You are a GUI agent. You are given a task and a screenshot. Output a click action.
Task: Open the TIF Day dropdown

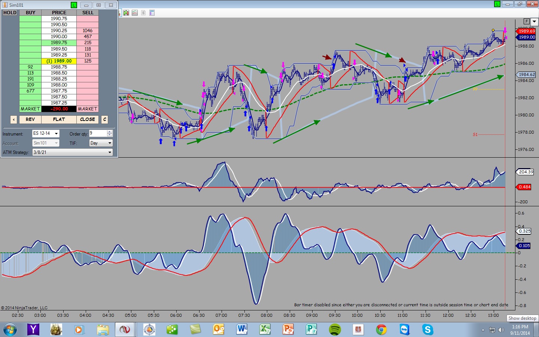pyautogui.click(x=101, y=143)
